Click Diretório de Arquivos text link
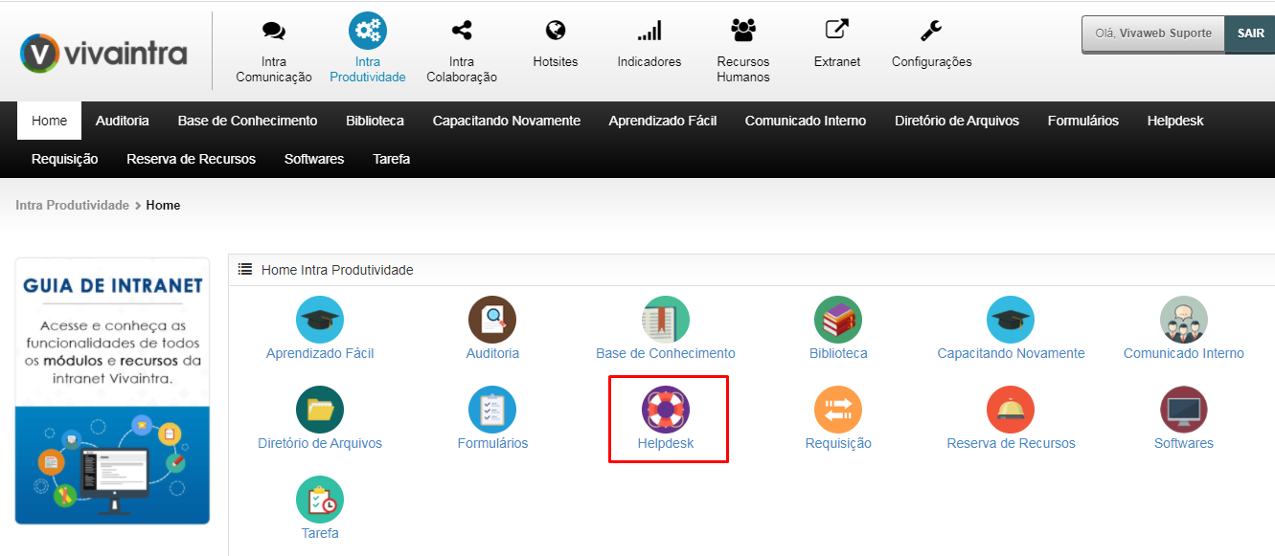 320,443
